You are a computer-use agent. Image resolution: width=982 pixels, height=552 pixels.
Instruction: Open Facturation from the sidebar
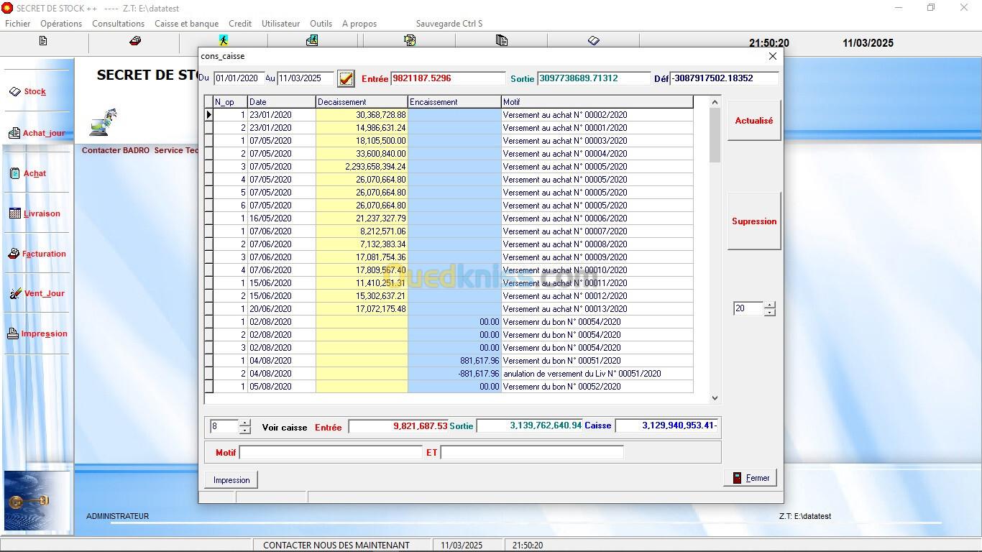tap(43, 254)
